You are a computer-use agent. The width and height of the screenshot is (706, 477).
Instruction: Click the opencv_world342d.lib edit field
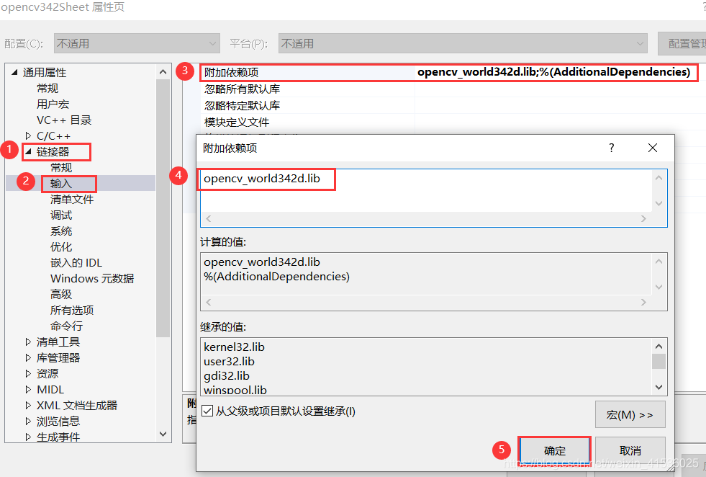point(426,190)
